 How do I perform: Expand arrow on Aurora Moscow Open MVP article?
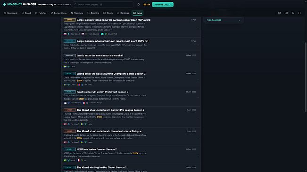coord(198,27)
